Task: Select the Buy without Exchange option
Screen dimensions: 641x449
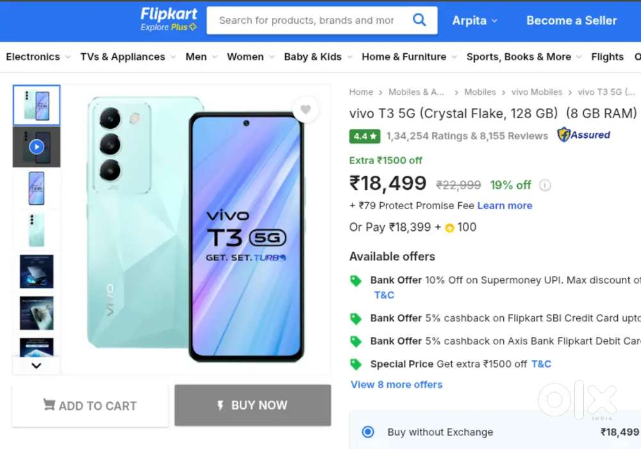Action: [x=368, y=432]
